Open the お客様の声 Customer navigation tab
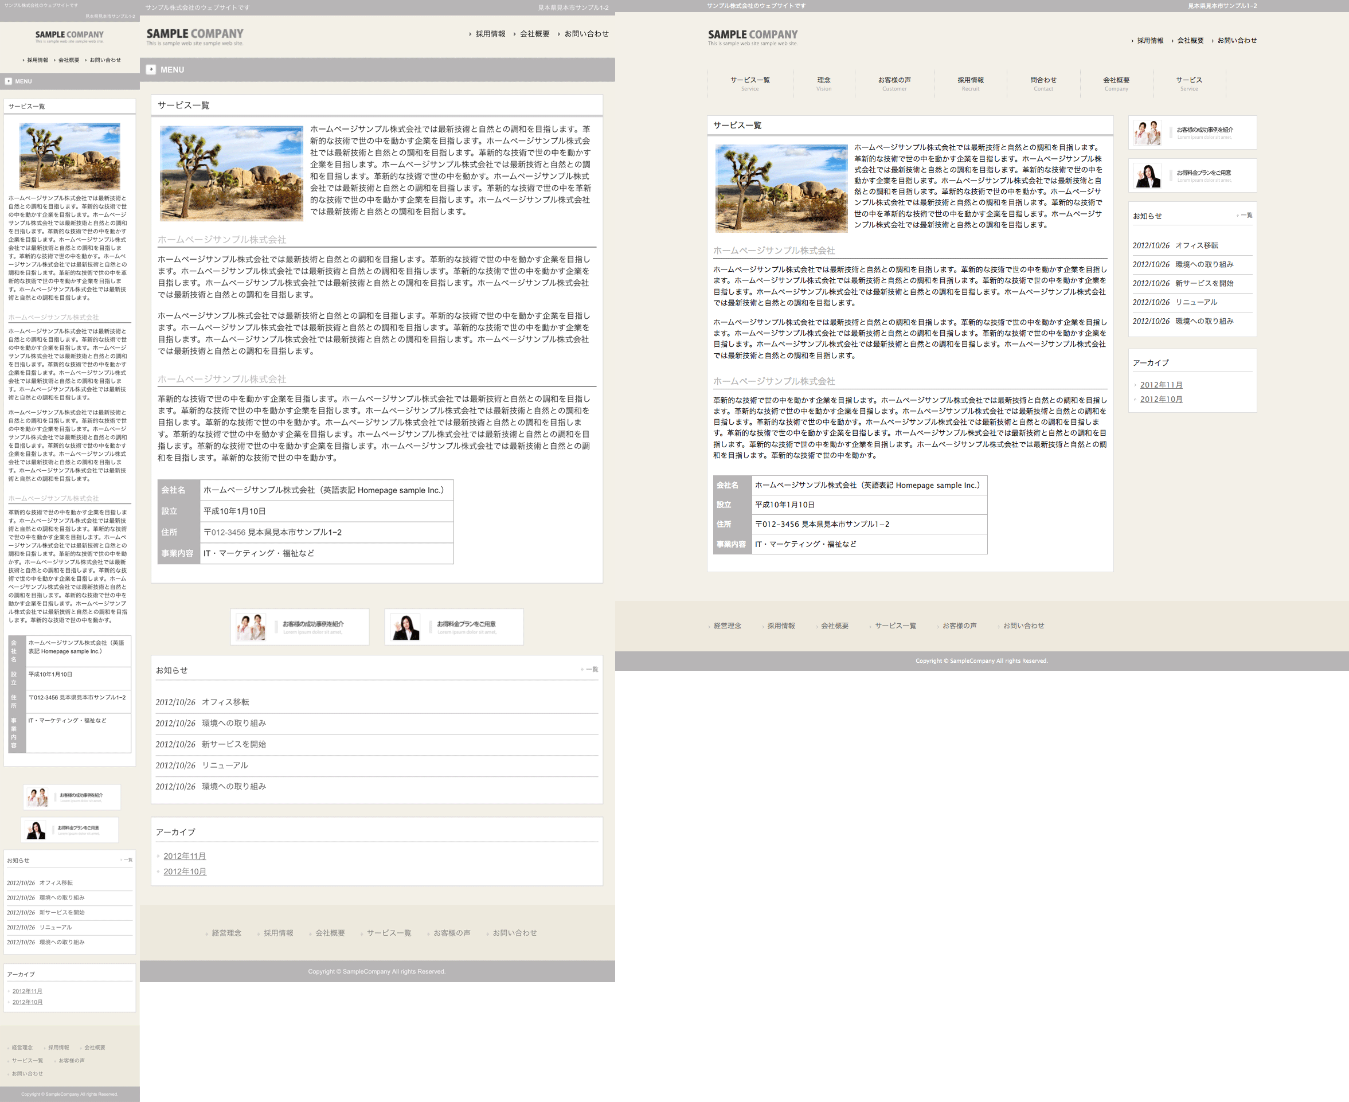The image size is (1349, 1102). pos(894,83)
